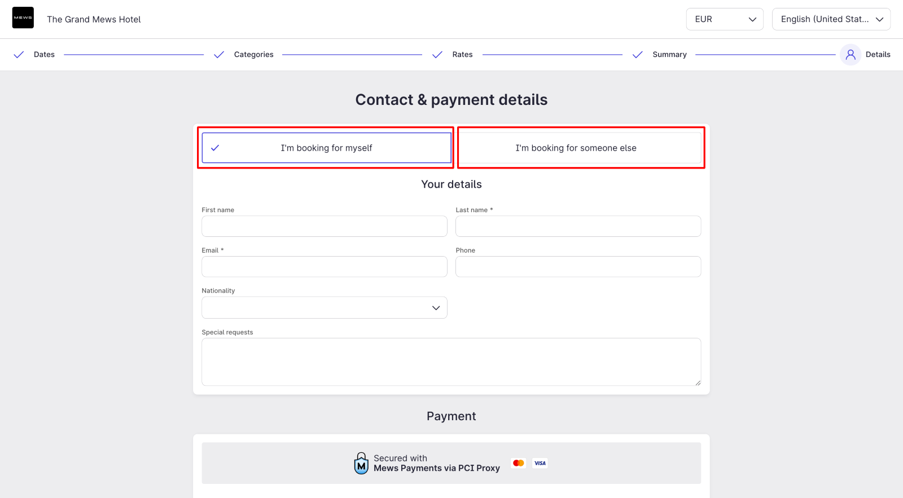Viewport: 903px width, 498px height.
Task: Go to the Rates step label
Action: [x=462, y=55]
